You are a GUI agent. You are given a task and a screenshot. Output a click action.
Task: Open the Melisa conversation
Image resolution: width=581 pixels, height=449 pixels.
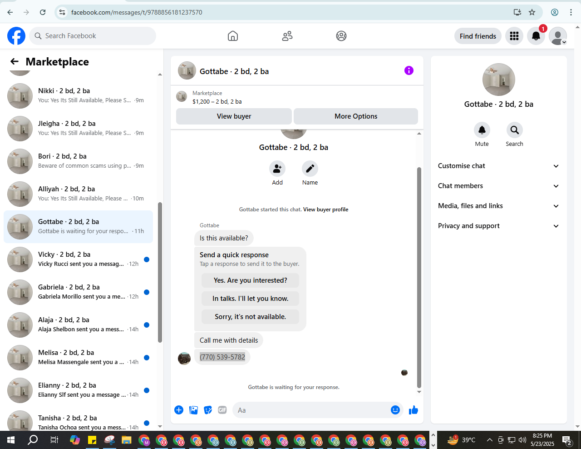pyautogui.click(x=78, y=358)
